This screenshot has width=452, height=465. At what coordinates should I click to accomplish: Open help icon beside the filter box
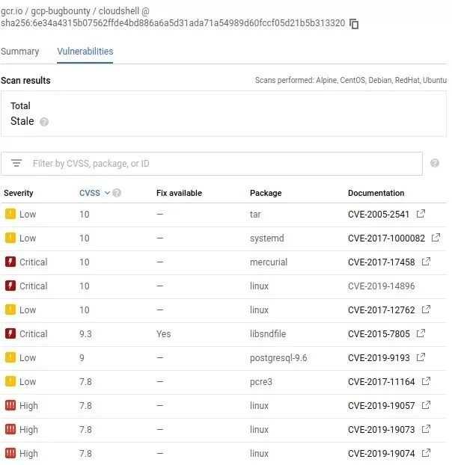click(435, 163)
